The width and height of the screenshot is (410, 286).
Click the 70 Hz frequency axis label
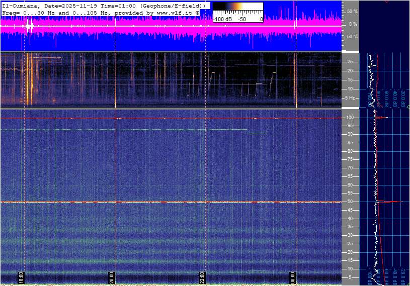tap(349, 168)
